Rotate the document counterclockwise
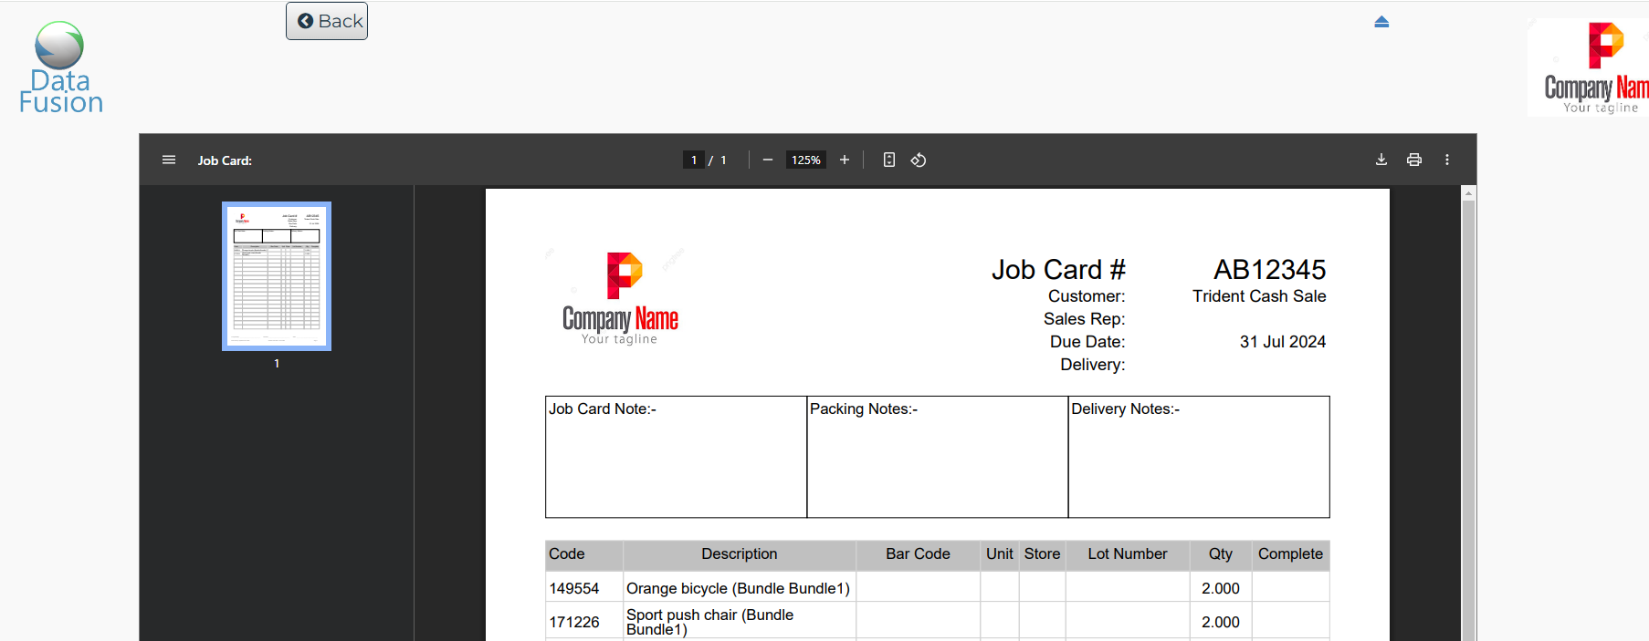The width and height of the screenshot is (1649, 641). (919, 160)
